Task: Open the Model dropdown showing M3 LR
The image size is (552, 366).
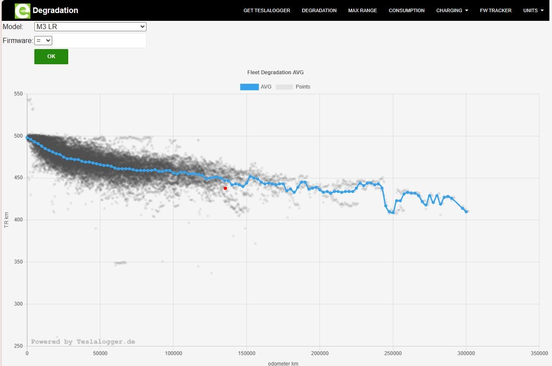Action: tap(90, 27)
